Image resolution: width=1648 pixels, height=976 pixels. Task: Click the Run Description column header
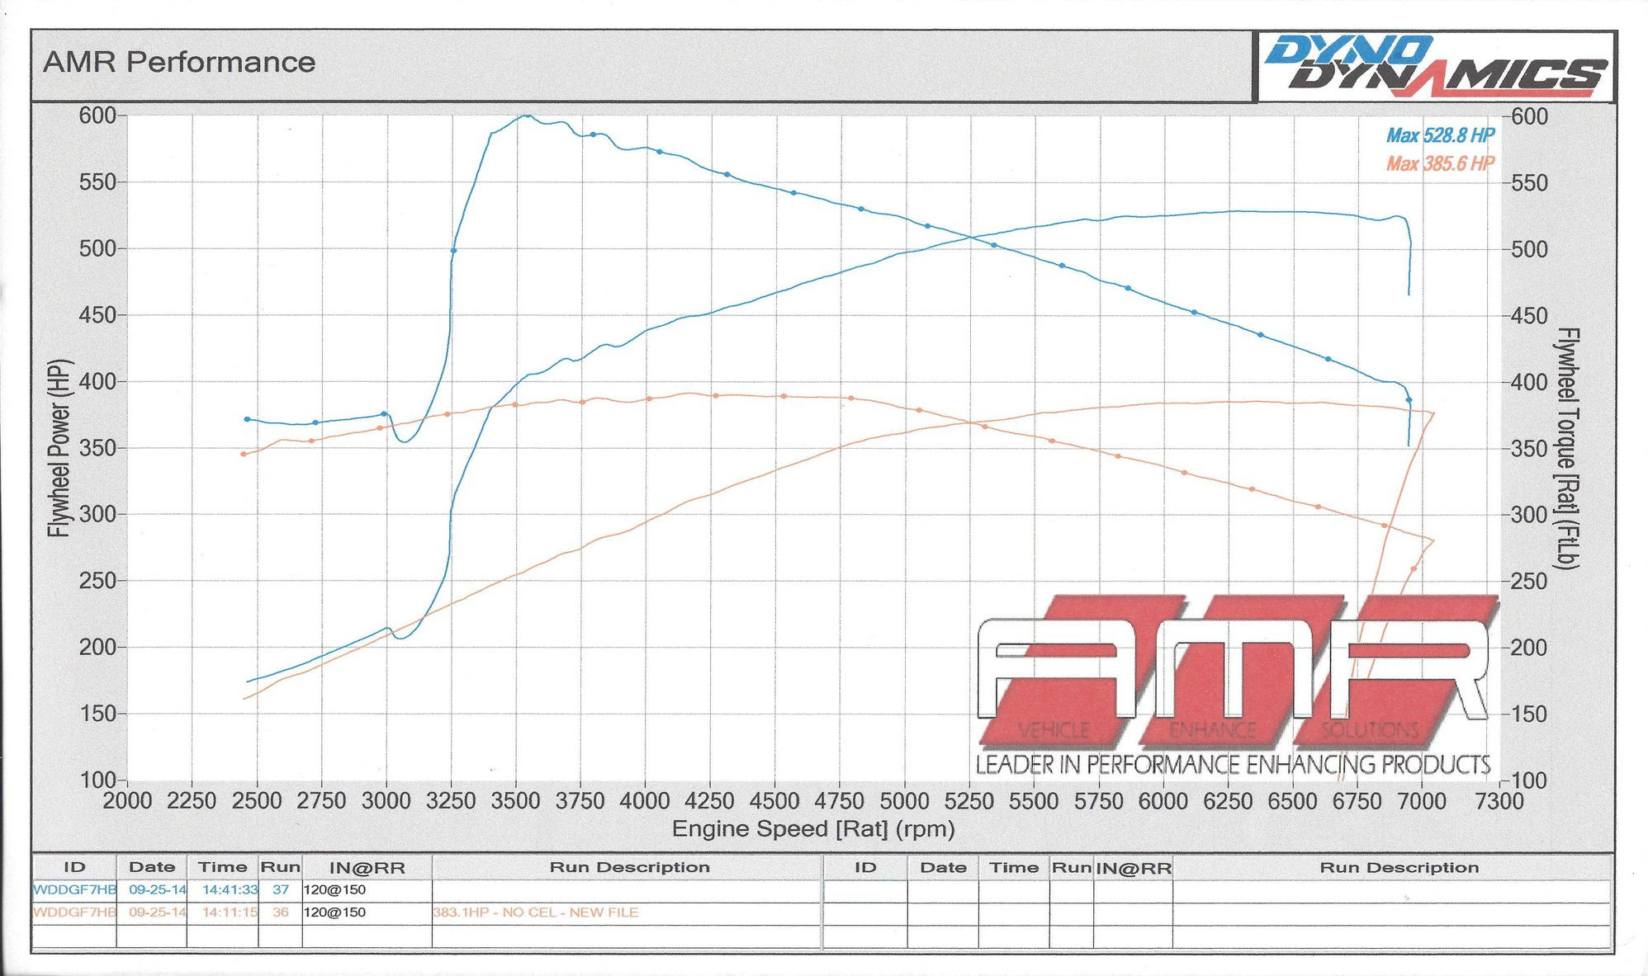pyautogui.click(x=629, y=867)
